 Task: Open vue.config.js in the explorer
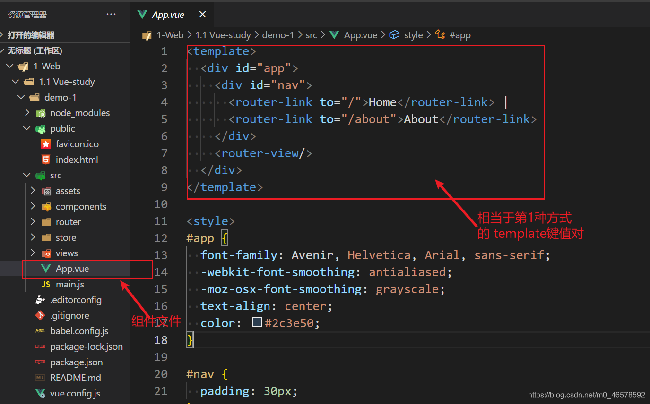(75, 393)
